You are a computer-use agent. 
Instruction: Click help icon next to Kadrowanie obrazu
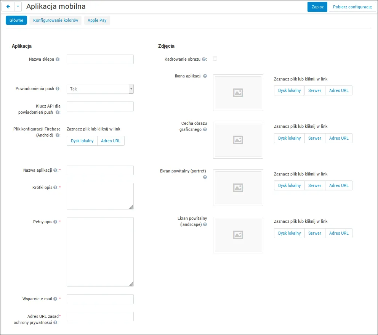click(x=204, y=59)
